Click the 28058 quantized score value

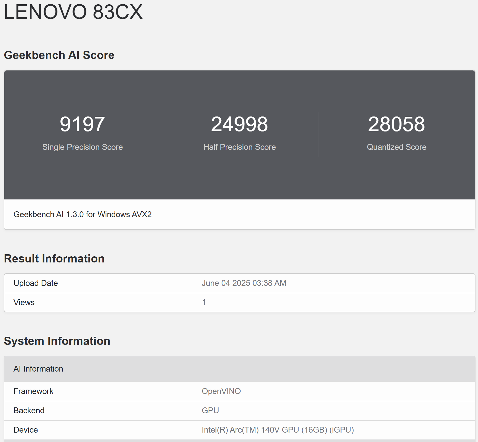pos(396,124)
